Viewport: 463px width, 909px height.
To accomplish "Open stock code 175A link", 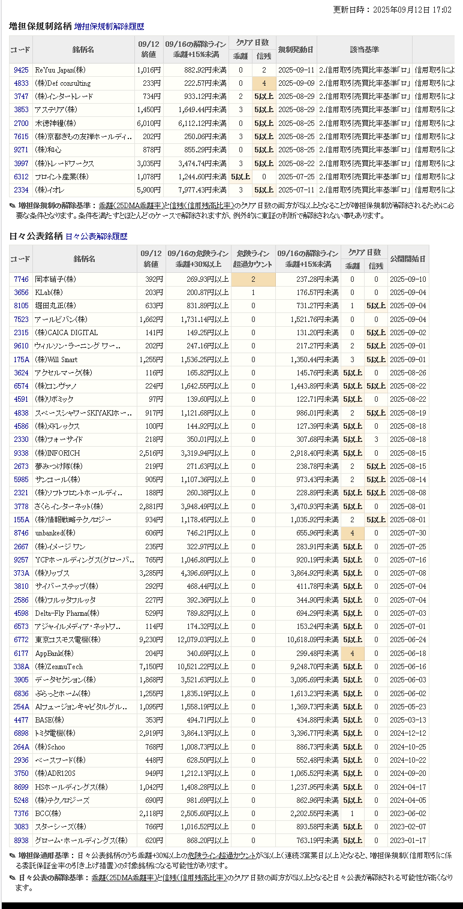I will (x=21, y=360).
